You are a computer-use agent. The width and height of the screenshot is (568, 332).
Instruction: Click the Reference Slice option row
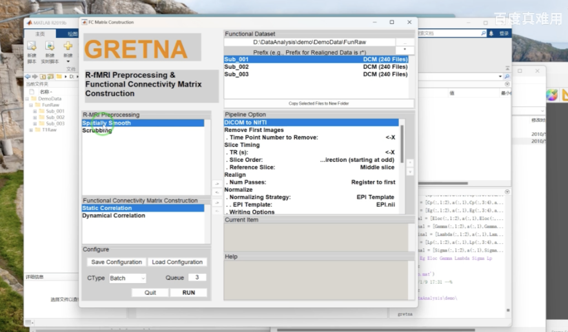tap(311, 167)
